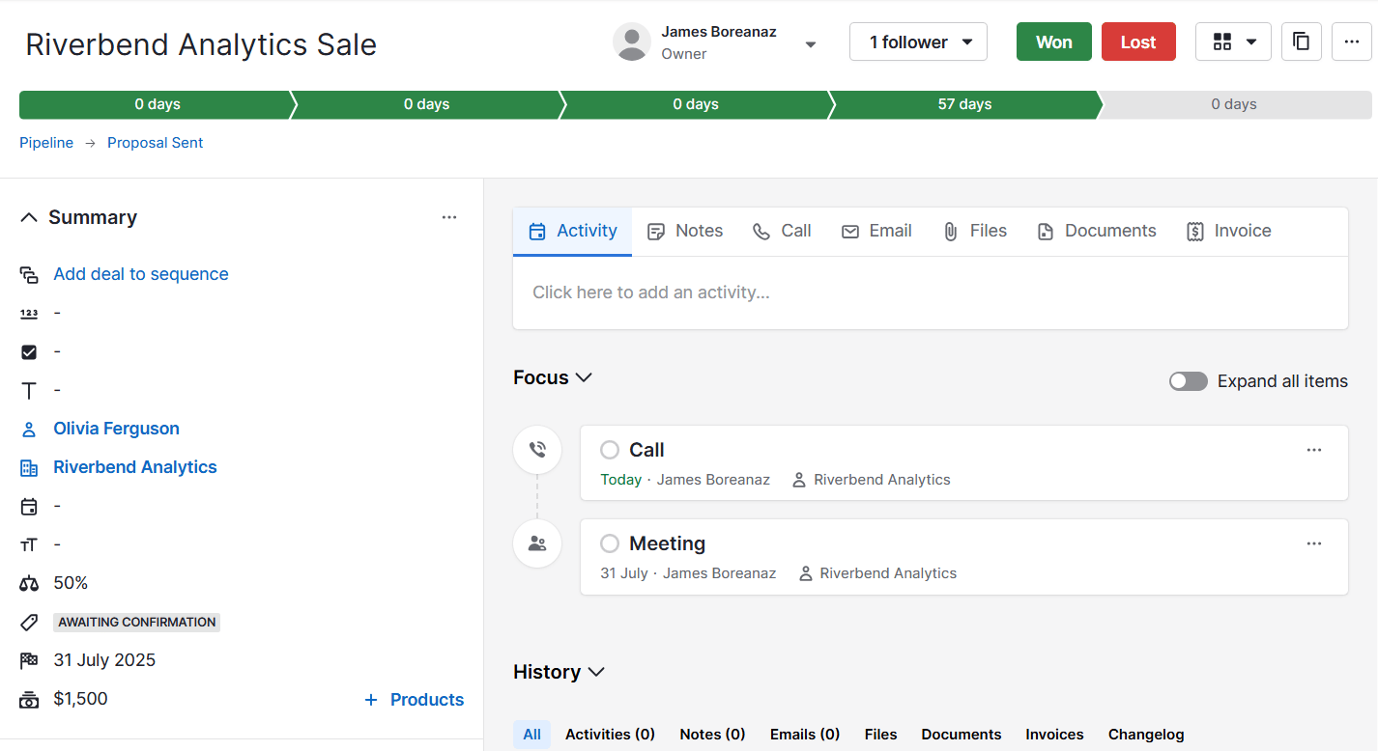Switch to the Activity tab
Screen dimensions: 1378x751
(573, 232)
